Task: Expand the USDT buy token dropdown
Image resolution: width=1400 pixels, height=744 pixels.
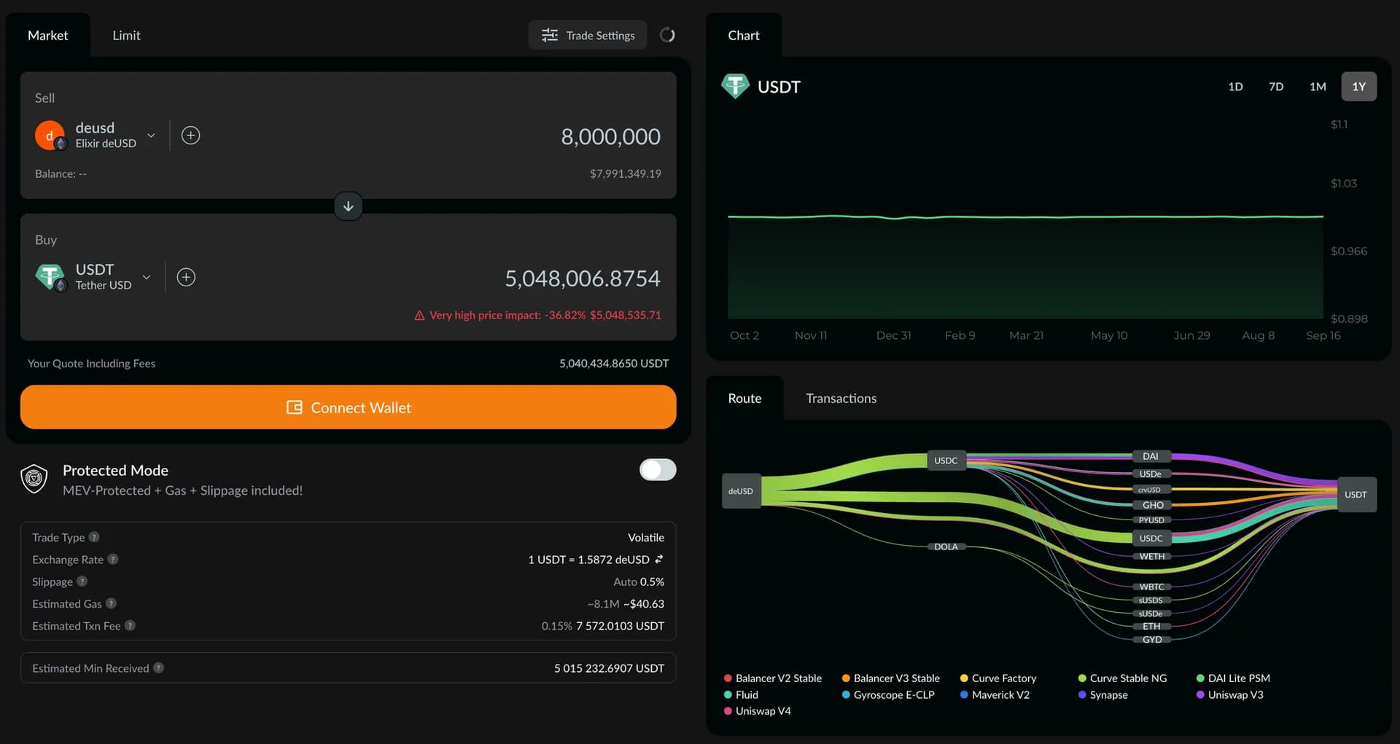Action: (x=147, y=277)
